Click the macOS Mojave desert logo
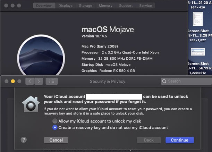 coord(41,55)
